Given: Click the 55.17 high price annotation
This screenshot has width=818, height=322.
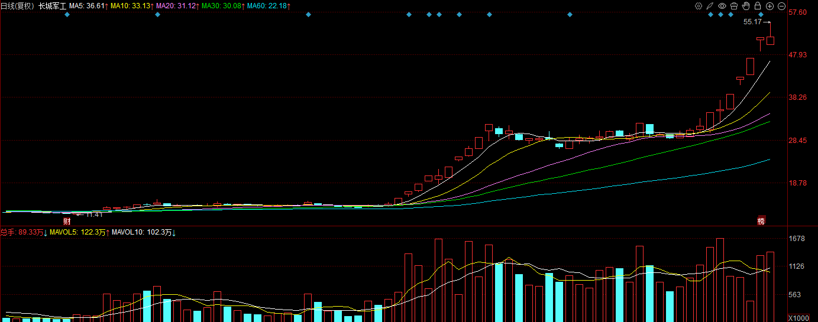Looking at the screenshot, I should (752, 22).
